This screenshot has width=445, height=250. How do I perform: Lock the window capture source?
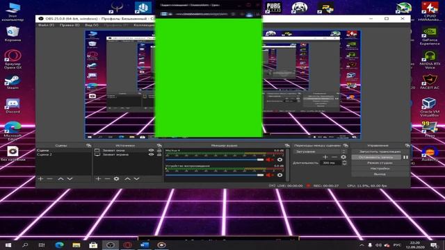tap(159, 150)
